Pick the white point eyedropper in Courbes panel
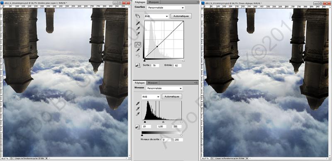Viewport: 332px width, 161px height. coord(138,34)
